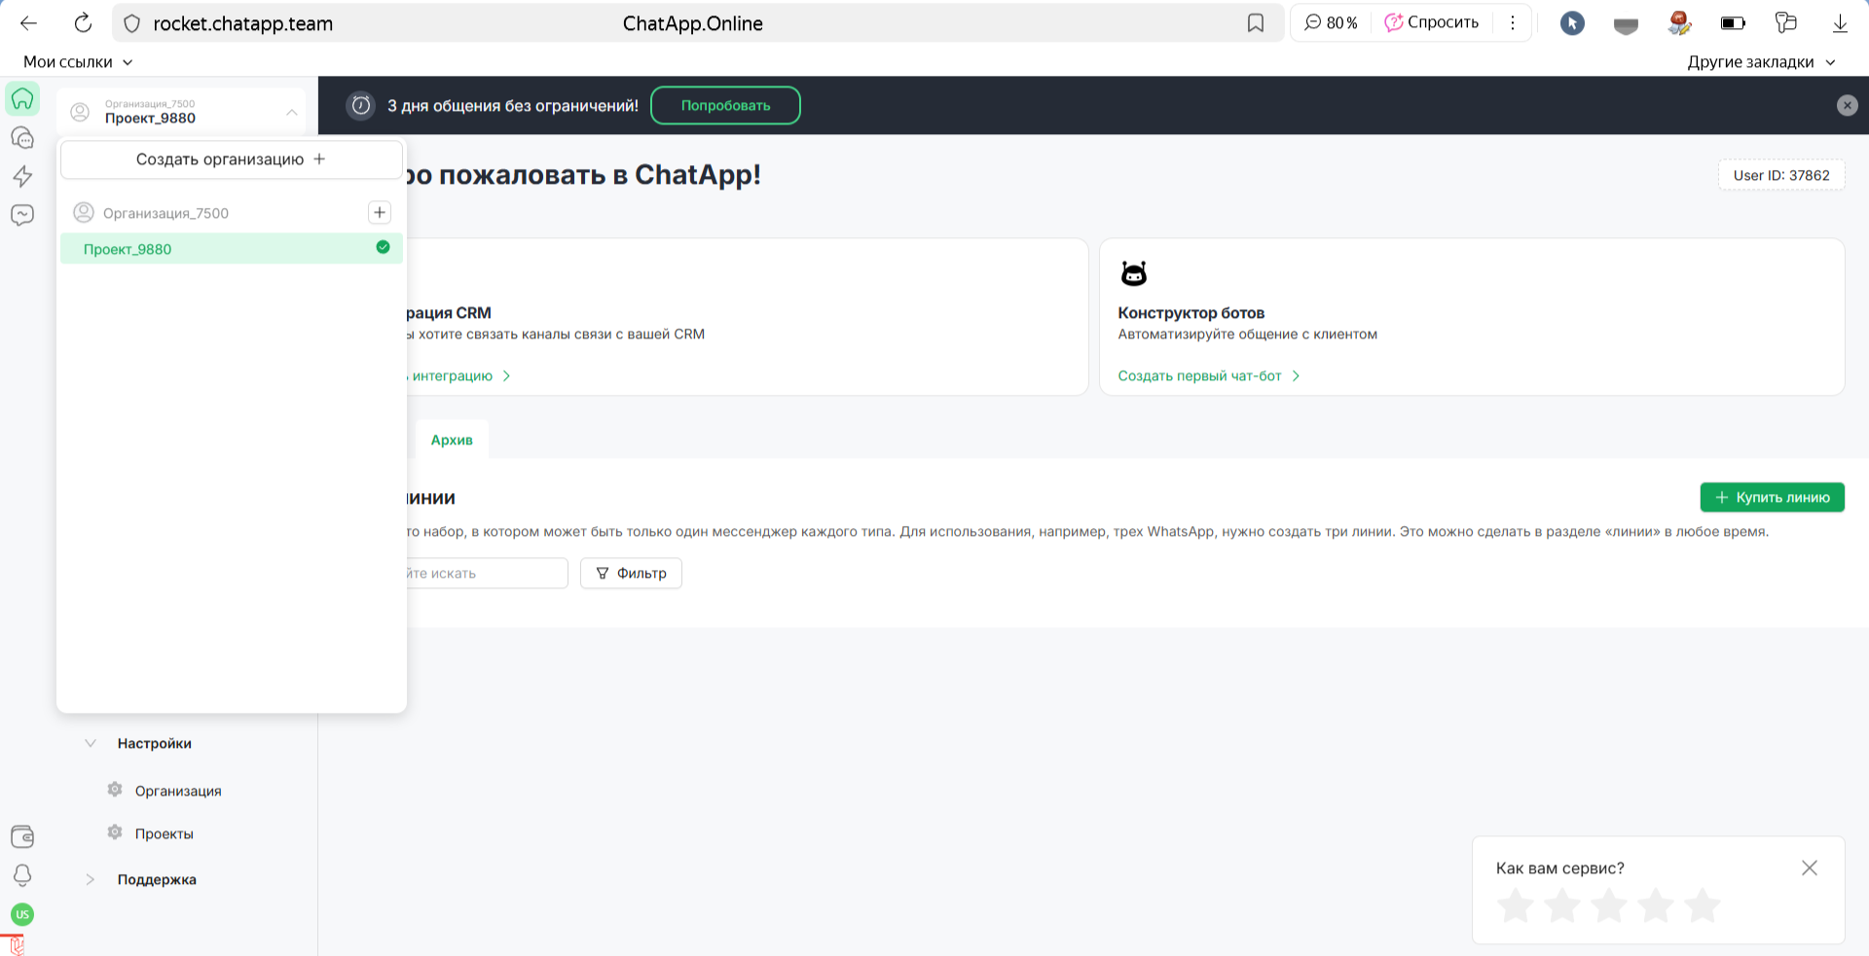Open the chats icon in sidebar
Screen dimensions: 1869x956
pos(22,138)
